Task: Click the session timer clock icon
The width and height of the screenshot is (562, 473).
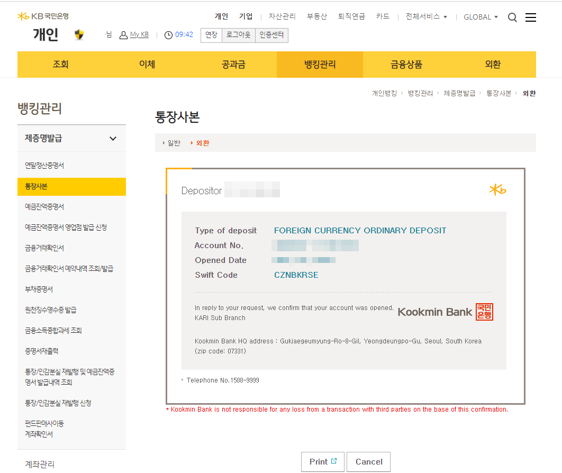Action: click(168, 35)
